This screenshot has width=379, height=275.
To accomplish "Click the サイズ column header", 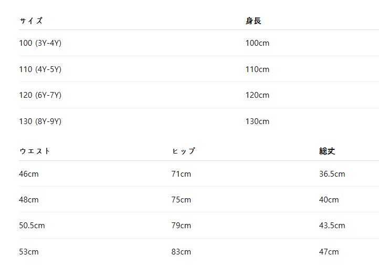I will pyautogui.click(x=31, y=21).
